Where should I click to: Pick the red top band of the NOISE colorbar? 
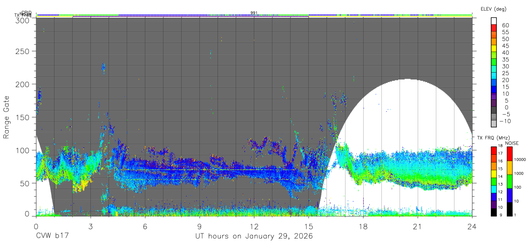(x=509, y=154)
